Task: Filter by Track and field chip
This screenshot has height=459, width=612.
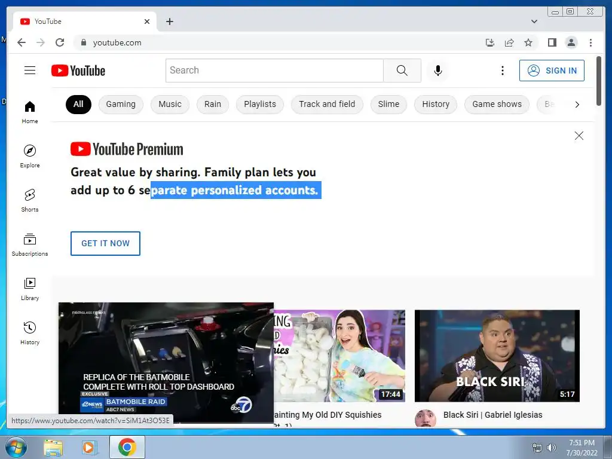Action: [327, 104]
